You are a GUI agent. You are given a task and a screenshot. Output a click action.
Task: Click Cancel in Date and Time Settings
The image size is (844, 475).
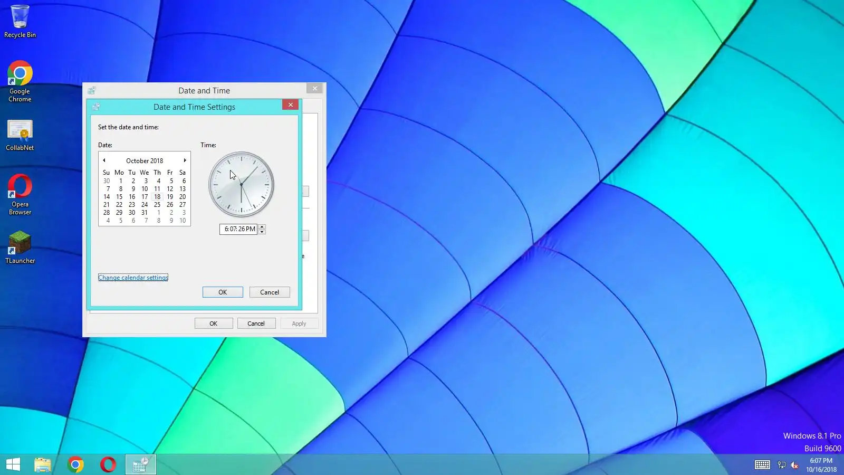(270, 292)
